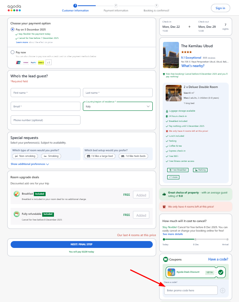
Task: Click the plus icon beside promo code field
Action: coord(223,291)
